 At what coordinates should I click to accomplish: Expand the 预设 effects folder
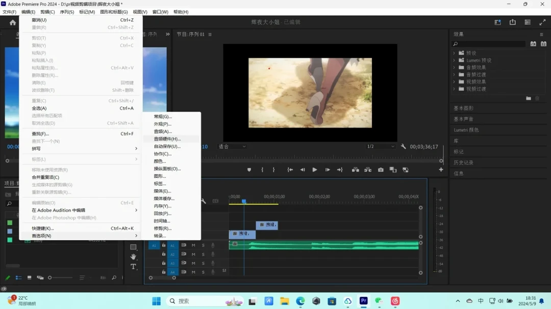[x=454, y=53]
